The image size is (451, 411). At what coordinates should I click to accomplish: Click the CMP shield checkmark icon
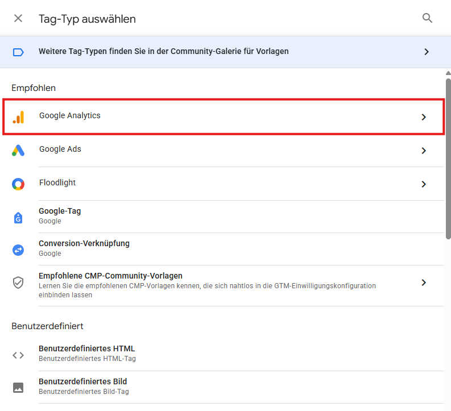[18, 283]
